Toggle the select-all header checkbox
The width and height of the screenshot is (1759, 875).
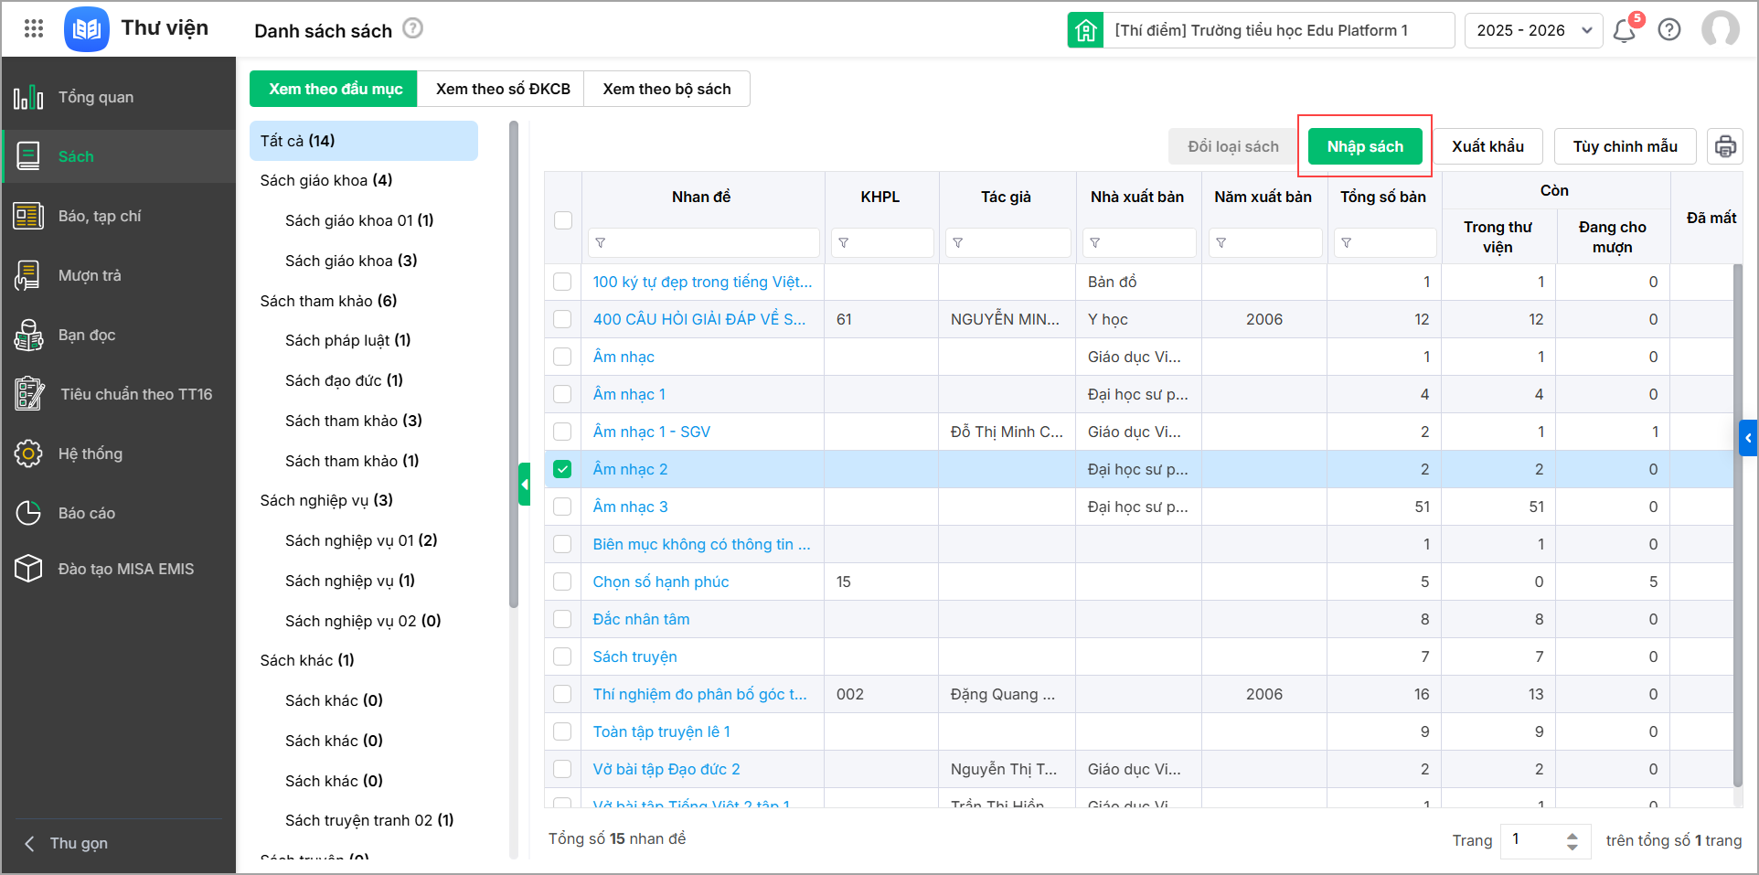coord(563,220)
